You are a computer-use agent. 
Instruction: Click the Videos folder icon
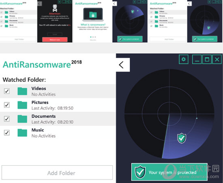coord(22,91)
